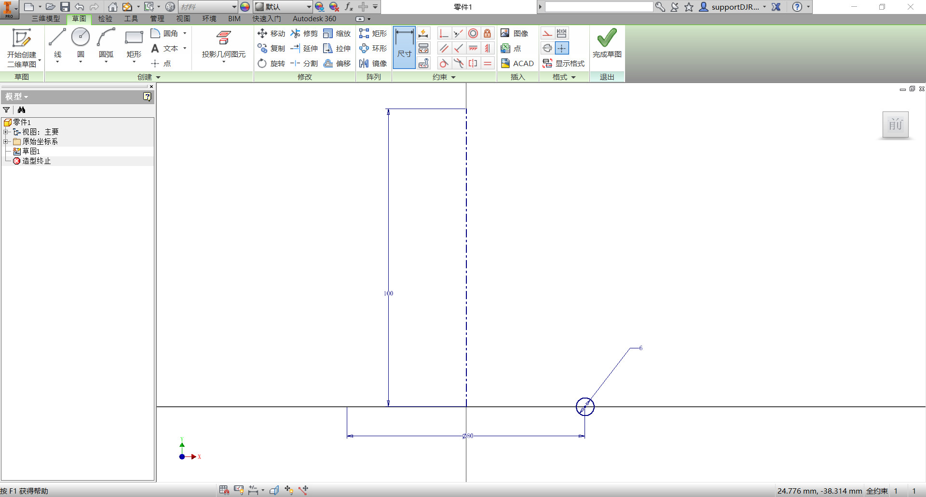926x497 pixels.
Task: Activate the Dimension (尺寸) tool
Action: click(404, 47)
